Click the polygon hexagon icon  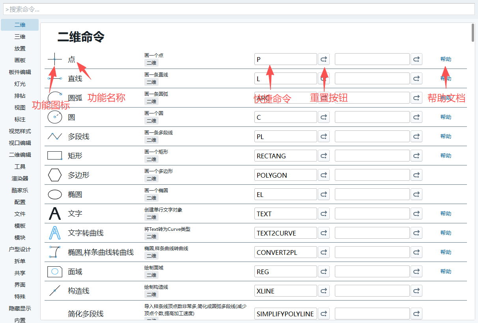pyautogui.click(x=55, y=175)
